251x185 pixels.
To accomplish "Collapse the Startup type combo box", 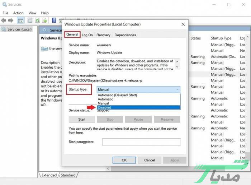I will click(x=177, y=89).
